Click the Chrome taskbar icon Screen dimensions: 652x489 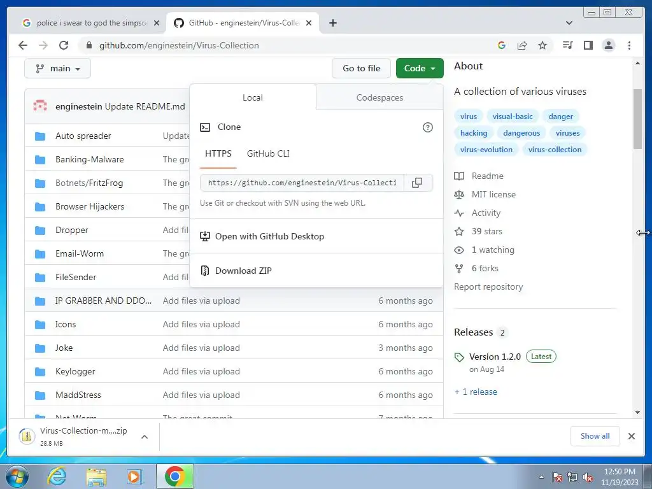pyautogui.click(x=174, y=476)
